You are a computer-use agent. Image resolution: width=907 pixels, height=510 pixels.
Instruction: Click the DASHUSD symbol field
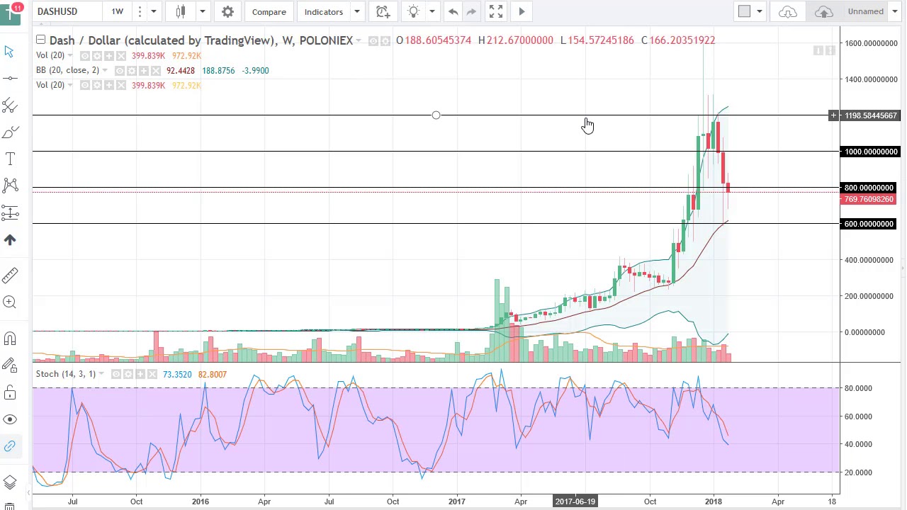point(67,11)
